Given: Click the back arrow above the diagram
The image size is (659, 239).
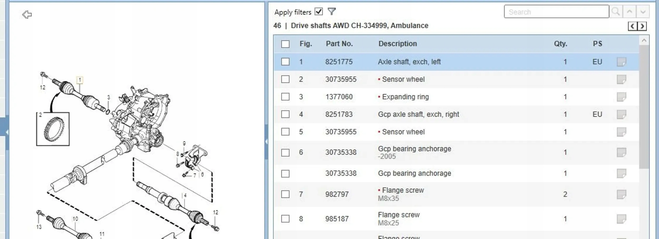Looking at the screenshot, I should coord(27,14).
